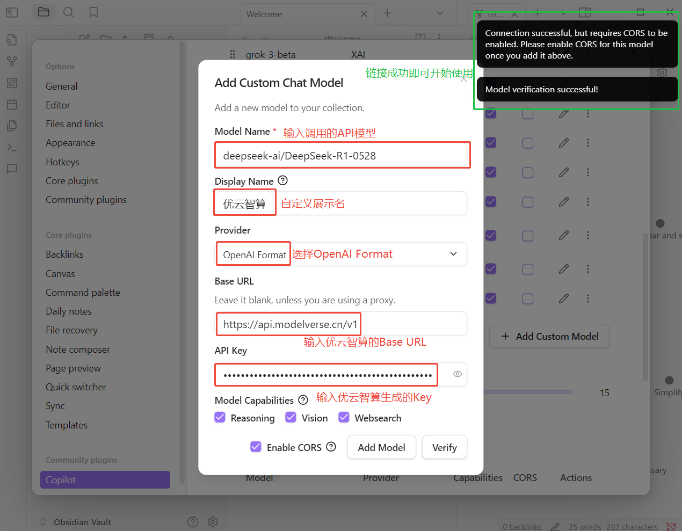Click the sync status icon in status bar
The width and height of the screenshot is (682, 531).
(x=671, y=527)
